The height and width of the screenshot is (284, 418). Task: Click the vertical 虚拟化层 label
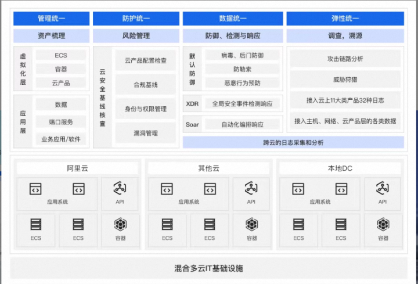tap(23, 69)
